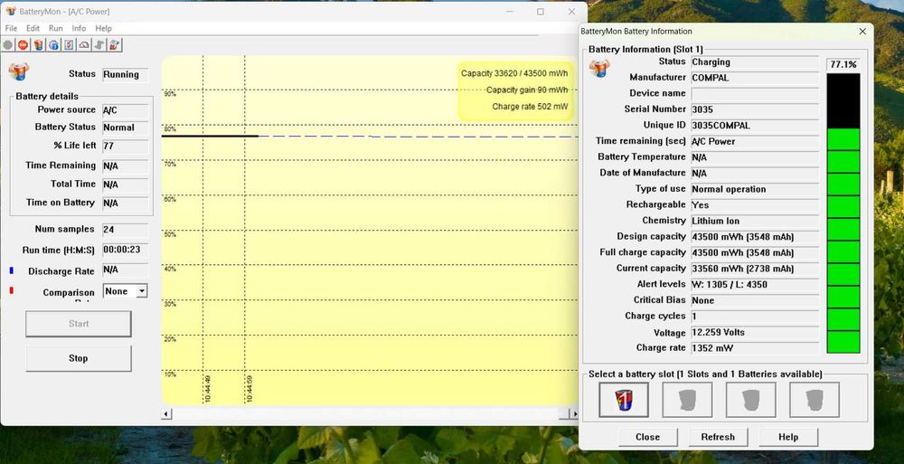
Task: Click Help button in Battery Information dialog
Action: 788,437
